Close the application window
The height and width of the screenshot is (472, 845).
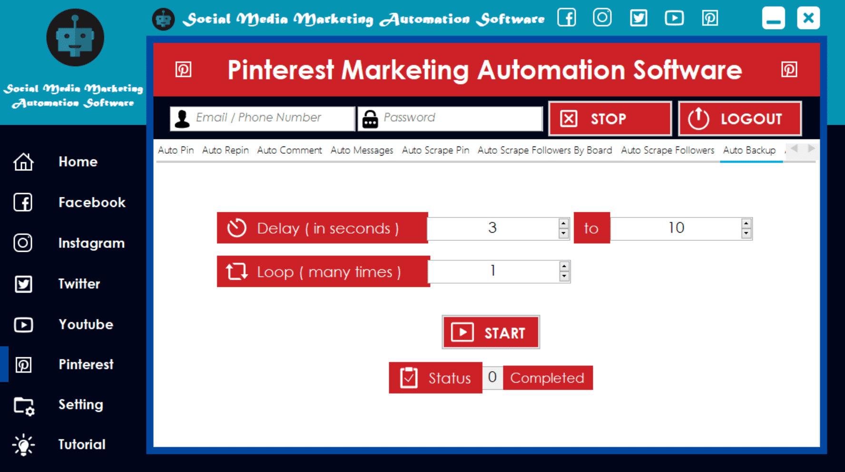point(808,18)
